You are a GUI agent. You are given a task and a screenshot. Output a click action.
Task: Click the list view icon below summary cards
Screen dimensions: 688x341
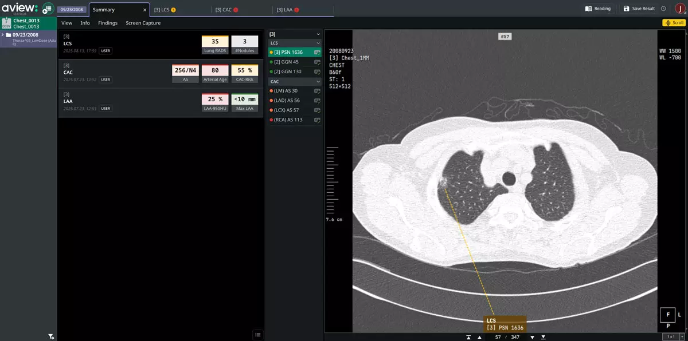coord(258,335)
